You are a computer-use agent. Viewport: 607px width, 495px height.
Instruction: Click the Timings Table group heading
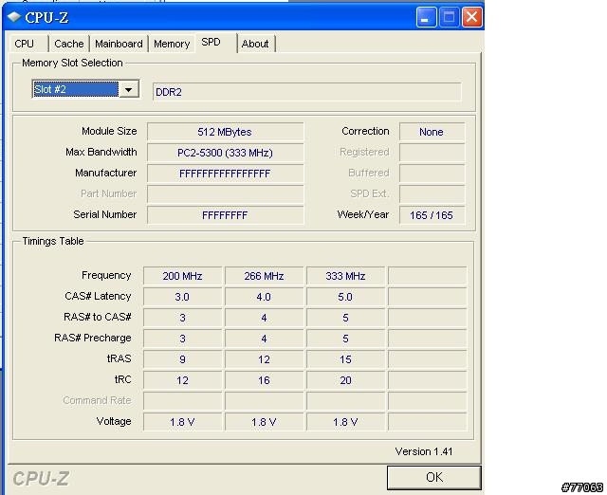pos(53,241)
